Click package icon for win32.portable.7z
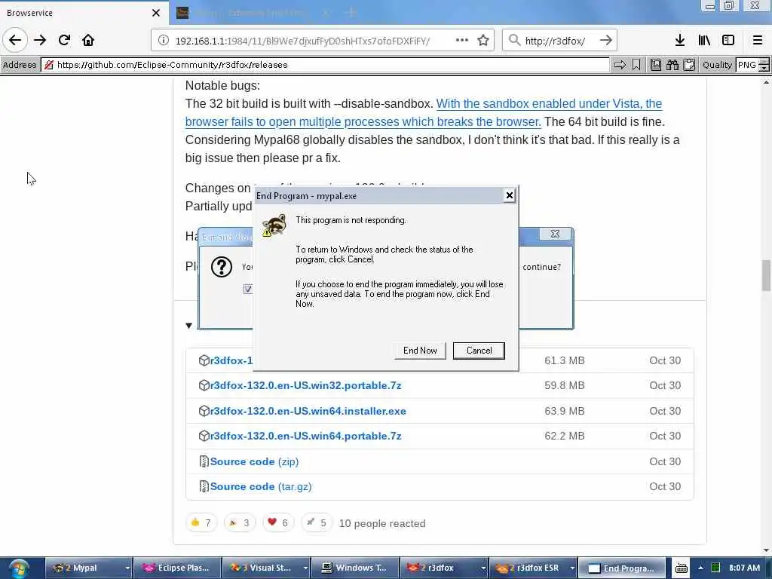 (204, 385)
